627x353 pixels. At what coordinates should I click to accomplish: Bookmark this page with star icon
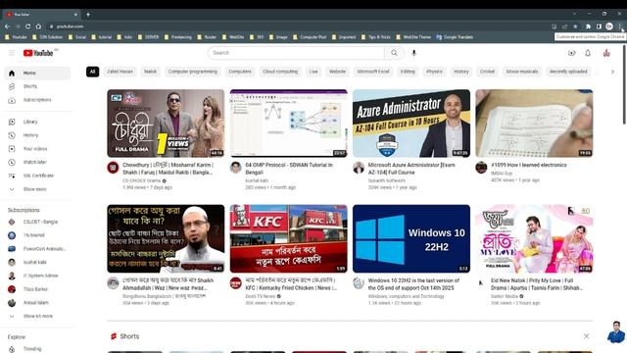coord(575,26)
